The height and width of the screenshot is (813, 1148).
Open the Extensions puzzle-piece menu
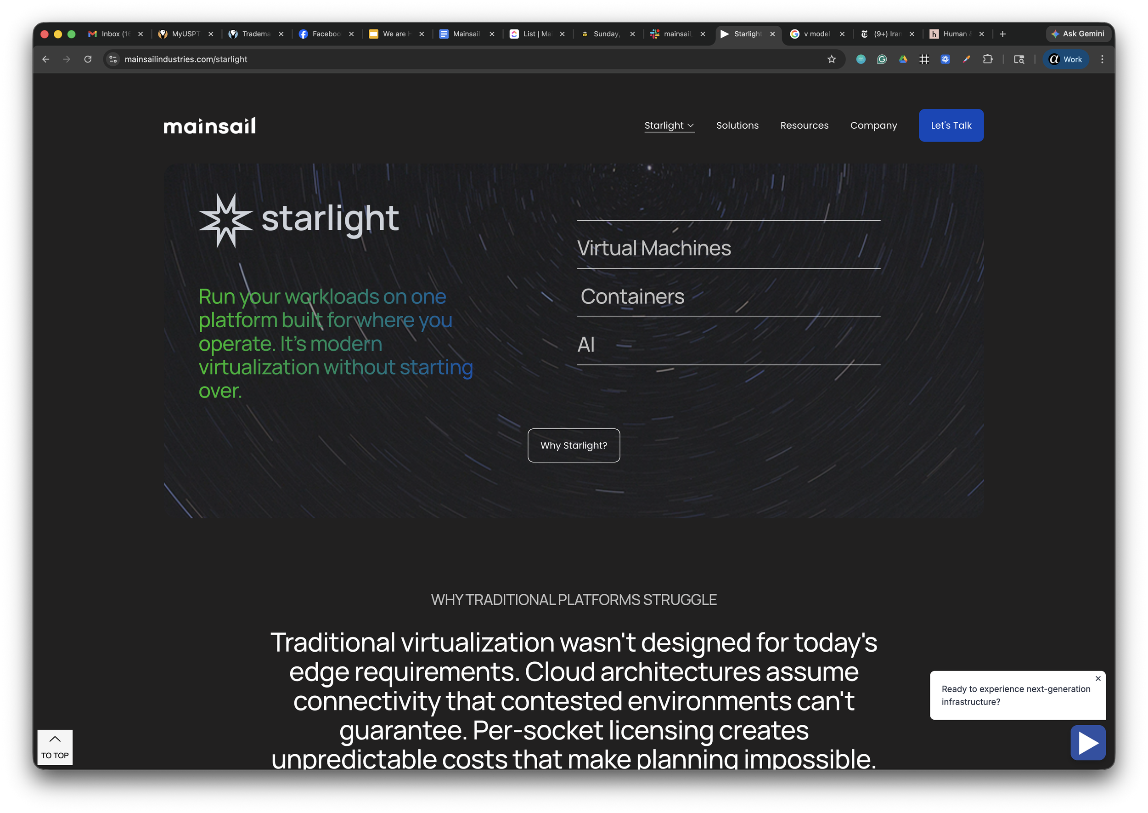(987, 59)
